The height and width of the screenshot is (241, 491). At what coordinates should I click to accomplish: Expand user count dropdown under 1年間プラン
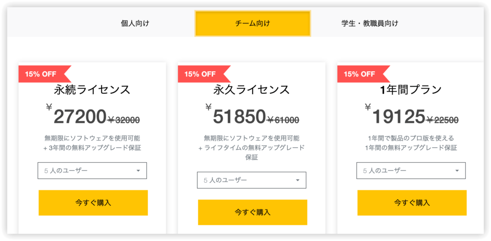(411, 171)
